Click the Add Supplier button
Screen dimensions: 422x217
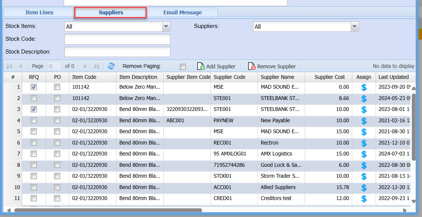pos(216,66)
